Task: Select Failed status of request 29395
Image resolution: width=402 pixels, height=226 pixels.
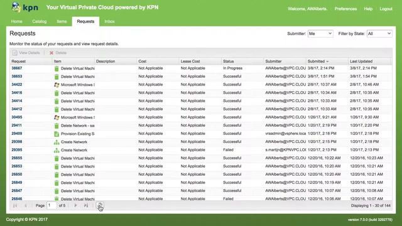Action: click(228, 150)
